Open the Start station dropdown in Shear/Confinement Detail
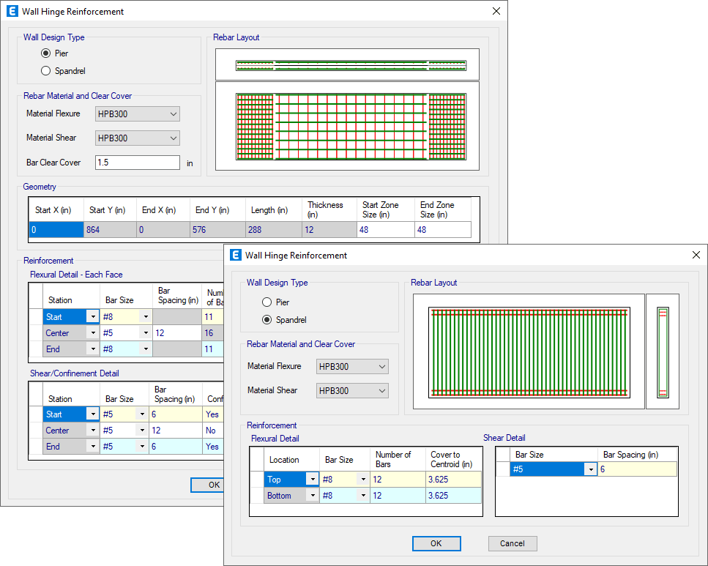This screenshot has height=566, width=708. coord(92,414)
